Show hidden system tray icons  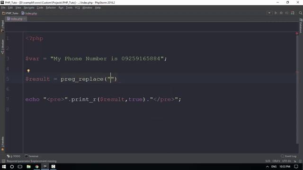[x=267, y=167]
